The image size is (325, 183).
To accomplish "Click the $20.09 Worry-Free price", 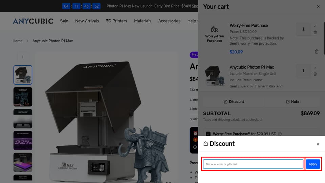I will pyautogui.click(x=236, y=52).
